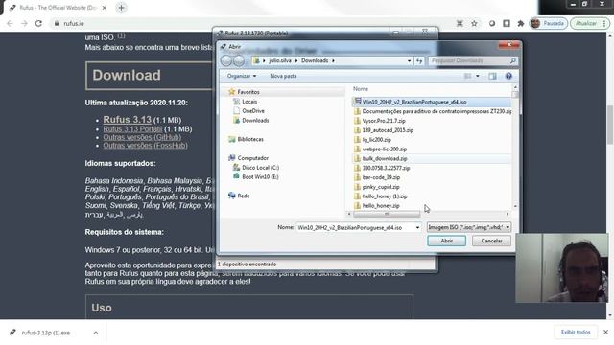This screenshot has width=614, height=345.
Task: Click horizontal scrollbar in file list
Action: [x=387, y=214]
